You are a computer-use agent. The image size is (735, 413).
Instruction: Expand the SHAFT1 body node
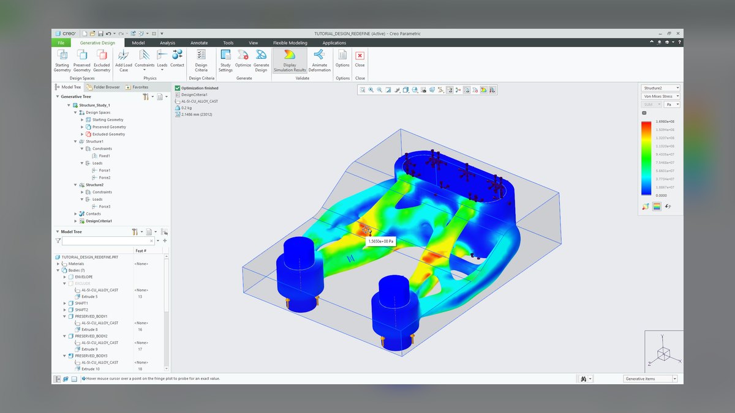[65, 303]
